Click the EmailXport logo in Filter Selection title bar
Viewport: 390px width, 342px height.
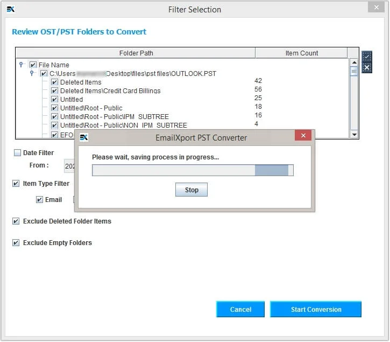pos(11,10)
